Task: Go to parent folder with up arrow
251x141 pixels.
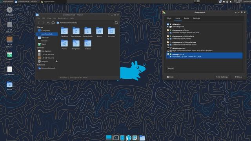Action: 48,23
